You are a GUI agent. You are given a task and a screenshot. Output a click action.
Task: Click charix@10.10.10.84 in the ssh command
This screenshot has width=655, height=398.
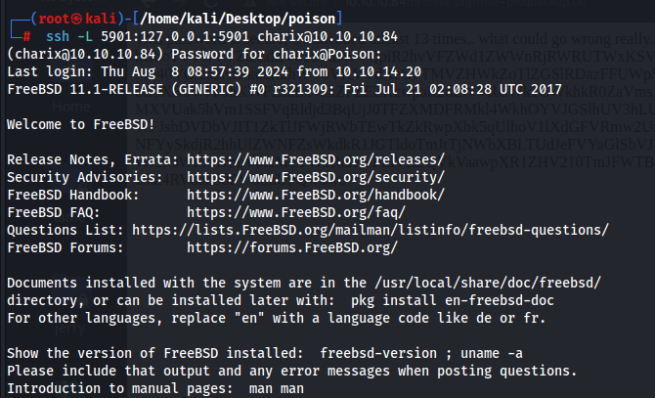coord(327,37)
